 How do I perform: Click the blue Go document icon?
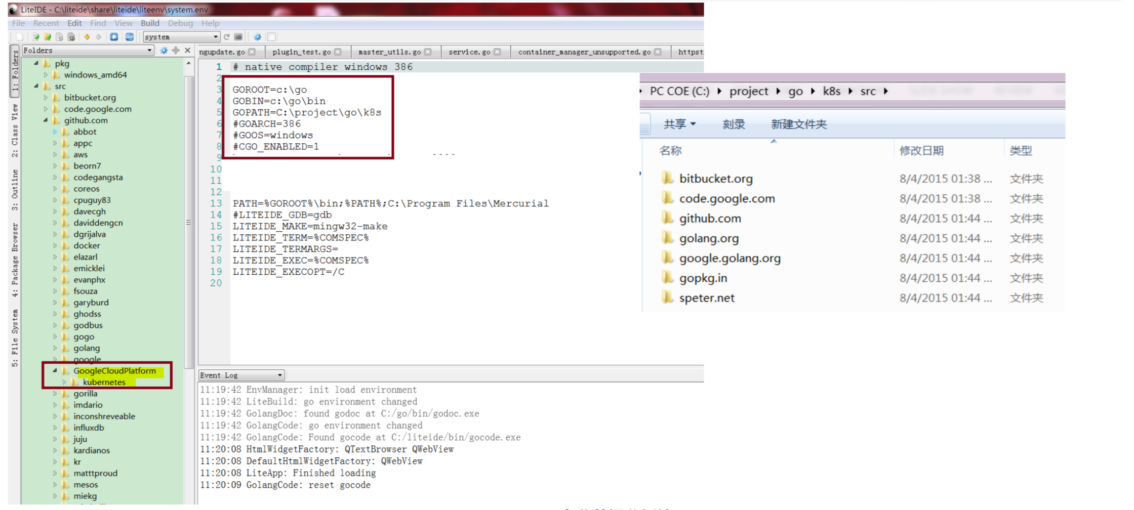point(130,37)
